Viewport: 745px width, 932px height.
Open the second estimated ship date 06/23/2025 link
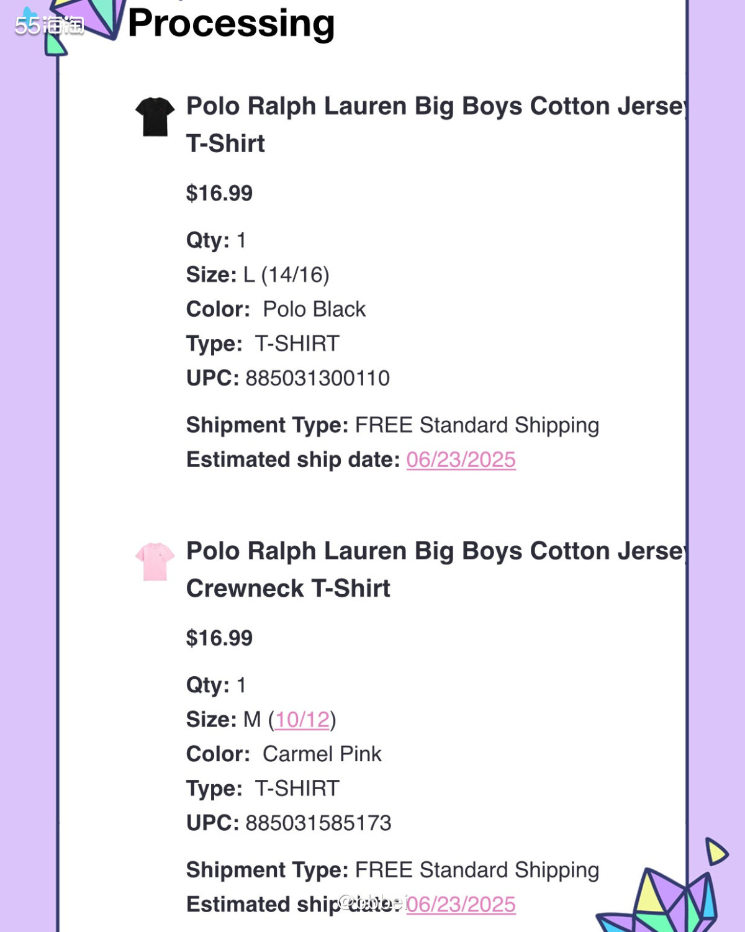[461, 904]
